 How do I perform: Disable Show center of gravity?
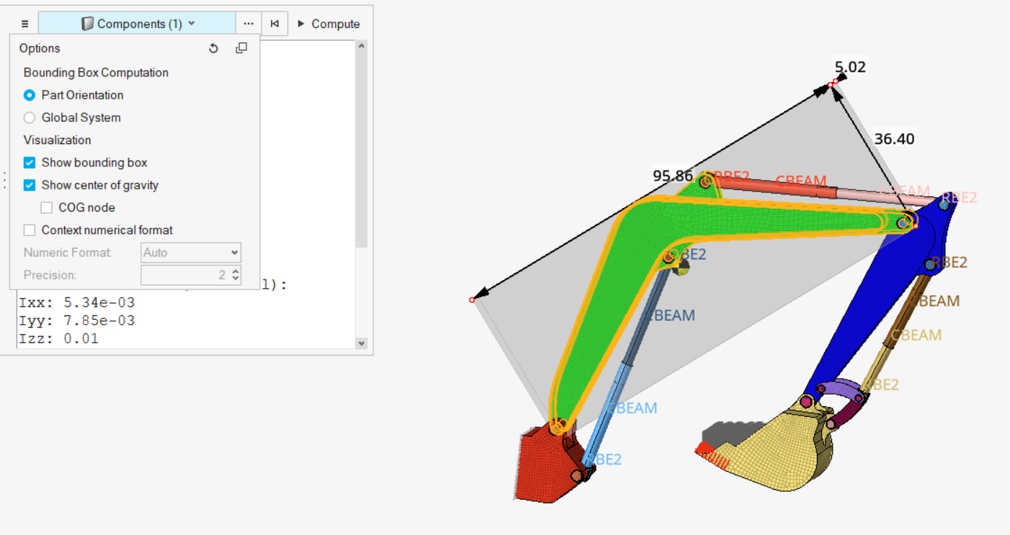click(x=30, y=185)
